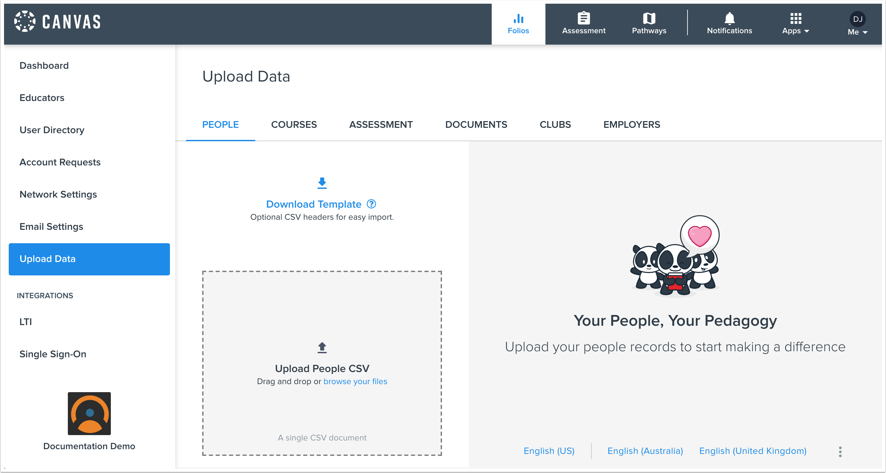Open Single Sign-On integration settings
This screenshot has height=473, width=886.
(53, 354)
